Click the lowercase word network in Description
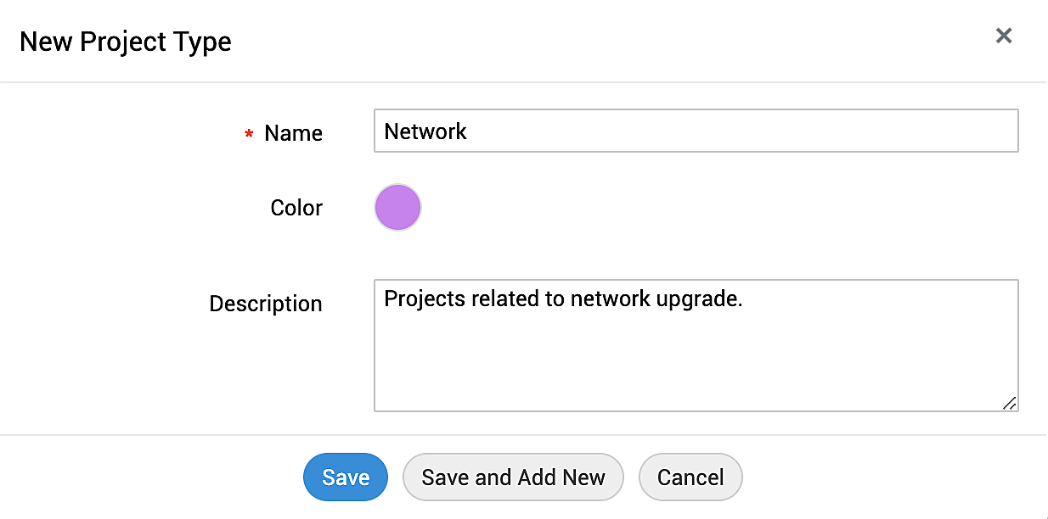This screenshot has width=1048, height=519. (610, 299)
